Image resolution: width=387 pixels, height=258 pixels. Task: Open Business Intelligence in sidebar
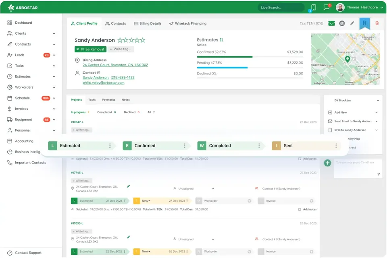point(27,152)
